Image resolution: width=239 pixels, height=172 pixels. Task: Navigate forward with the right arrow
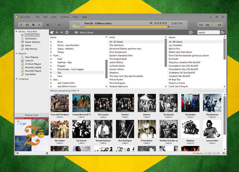[x=62, y=33]
